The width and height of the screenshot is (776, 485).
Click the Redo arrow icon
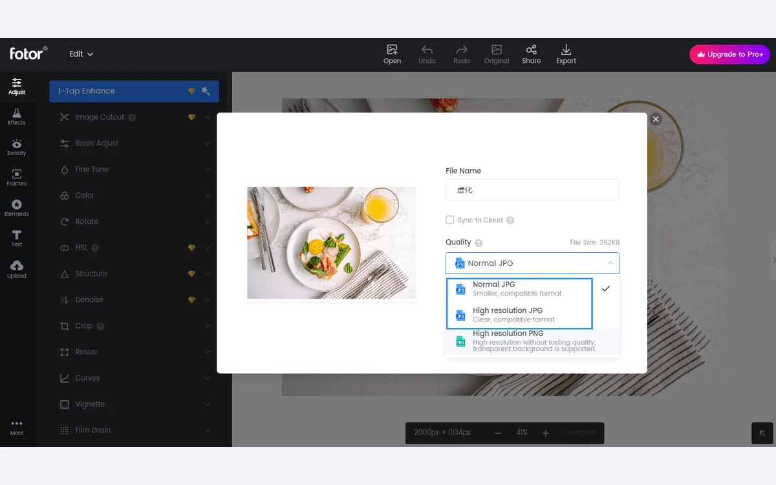(462, 50)
